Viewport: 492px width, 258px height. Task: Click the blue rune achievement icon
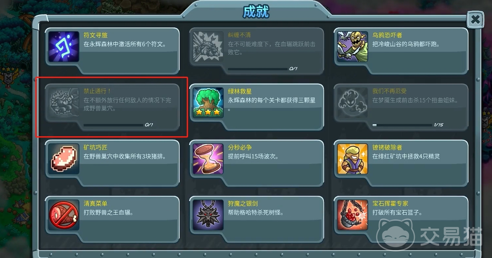pyautogui.click(x=64, y=47)
